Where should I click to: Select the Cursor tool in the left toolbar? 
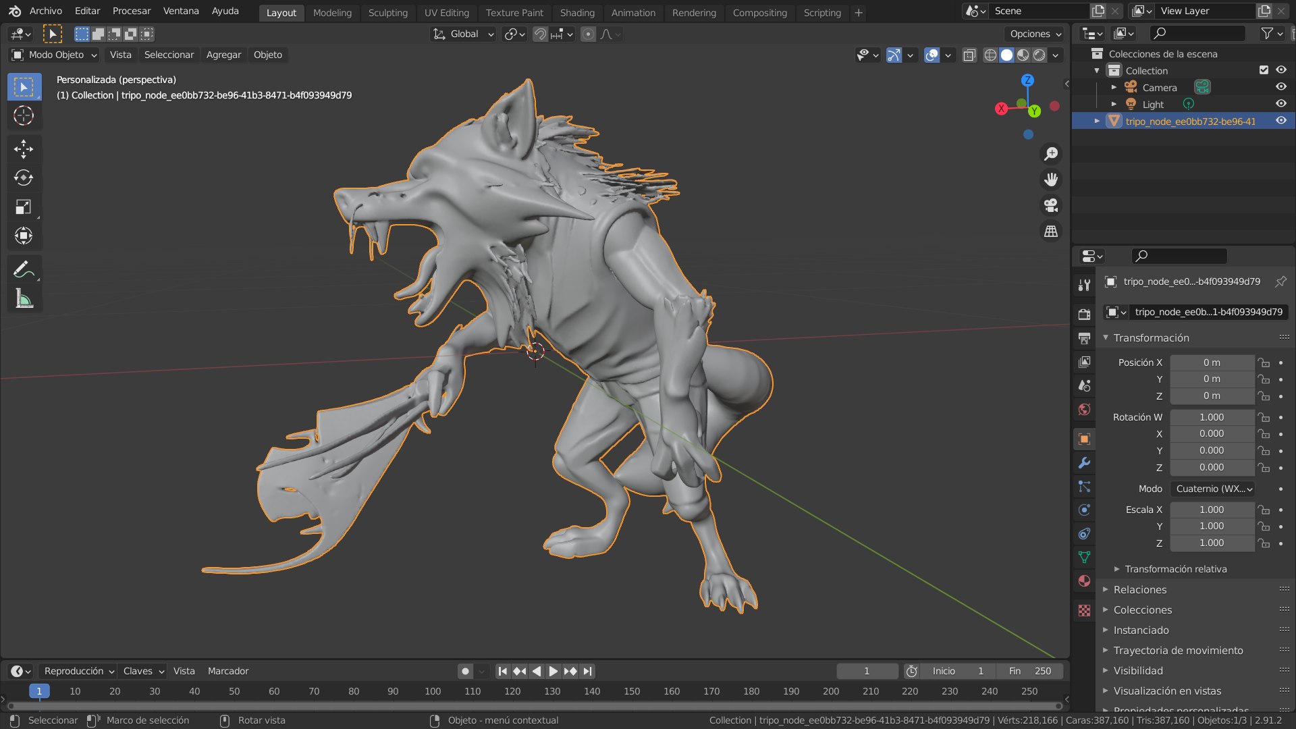(x=24, y=116)
